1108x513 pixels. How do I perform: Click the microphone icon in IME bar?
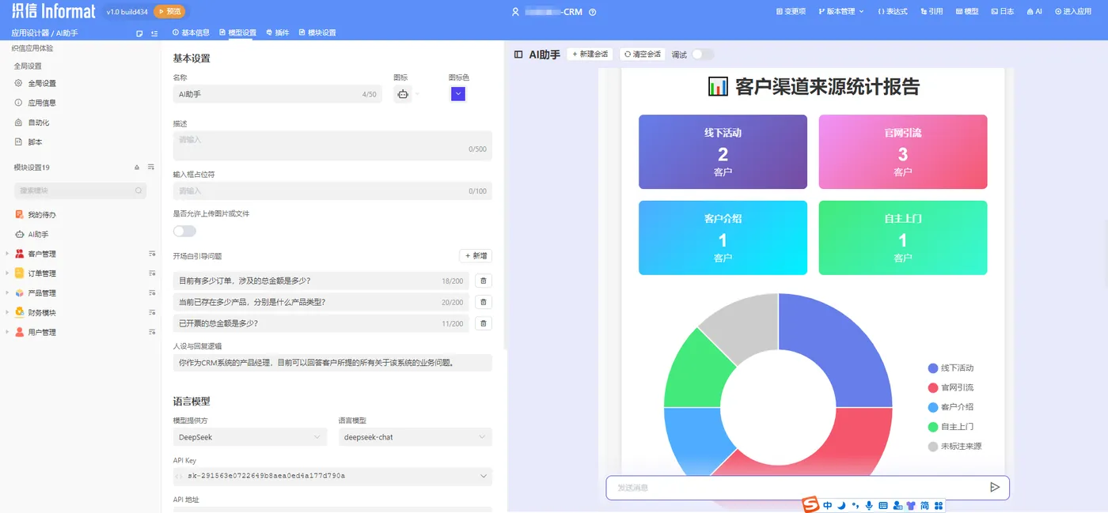pos(869,506)
